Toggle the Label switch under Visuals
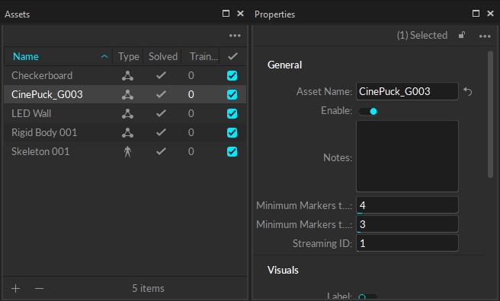Image resolution: width=500 pixels, height=301 pixels. [x=367, y=297]
